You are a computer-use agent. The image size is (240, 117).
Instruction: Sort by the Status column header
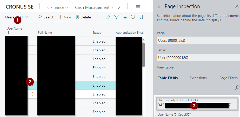pos(97,33)
